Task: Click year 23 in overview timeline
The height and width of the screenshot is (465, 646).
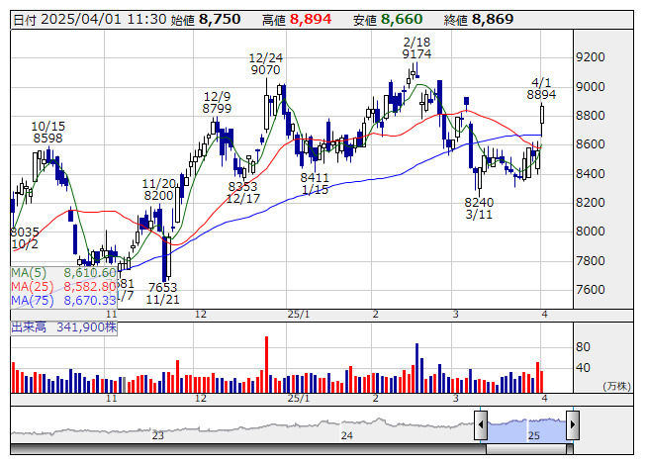Action: [158, 435]
